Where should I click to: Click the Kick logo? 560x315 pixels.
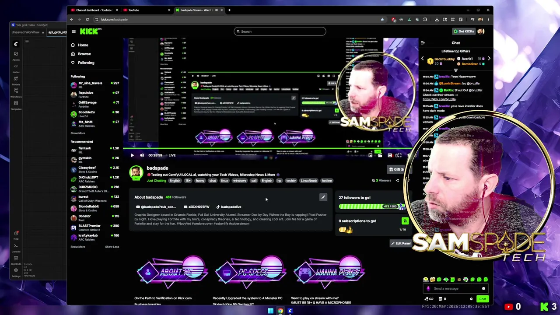click(x=91, y=31)
